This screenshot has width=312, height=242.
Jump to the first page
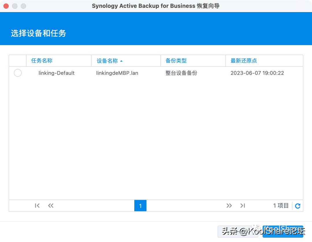click(37, 206)
